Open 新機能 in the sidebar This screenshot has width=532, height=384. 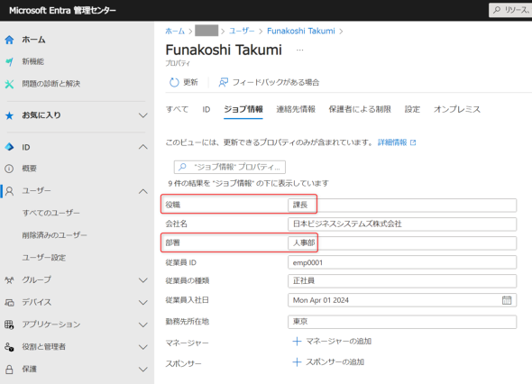[33, 61]
